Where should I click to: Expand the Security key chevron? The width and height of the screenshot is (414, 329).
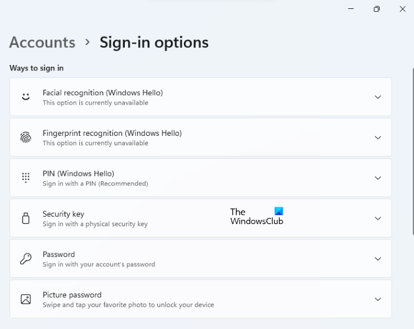click(378, 218)
